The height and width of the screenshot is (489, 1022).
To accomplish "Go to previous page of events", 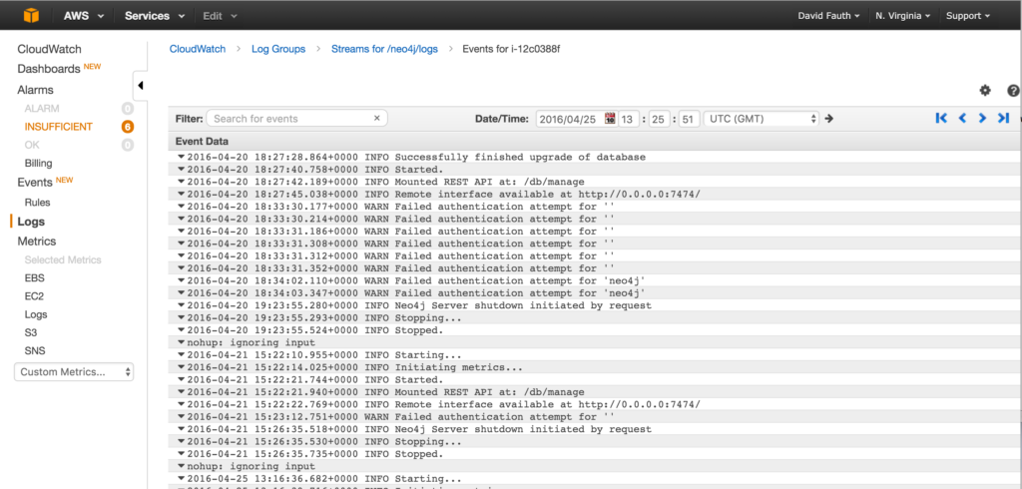I will point(962,118).
